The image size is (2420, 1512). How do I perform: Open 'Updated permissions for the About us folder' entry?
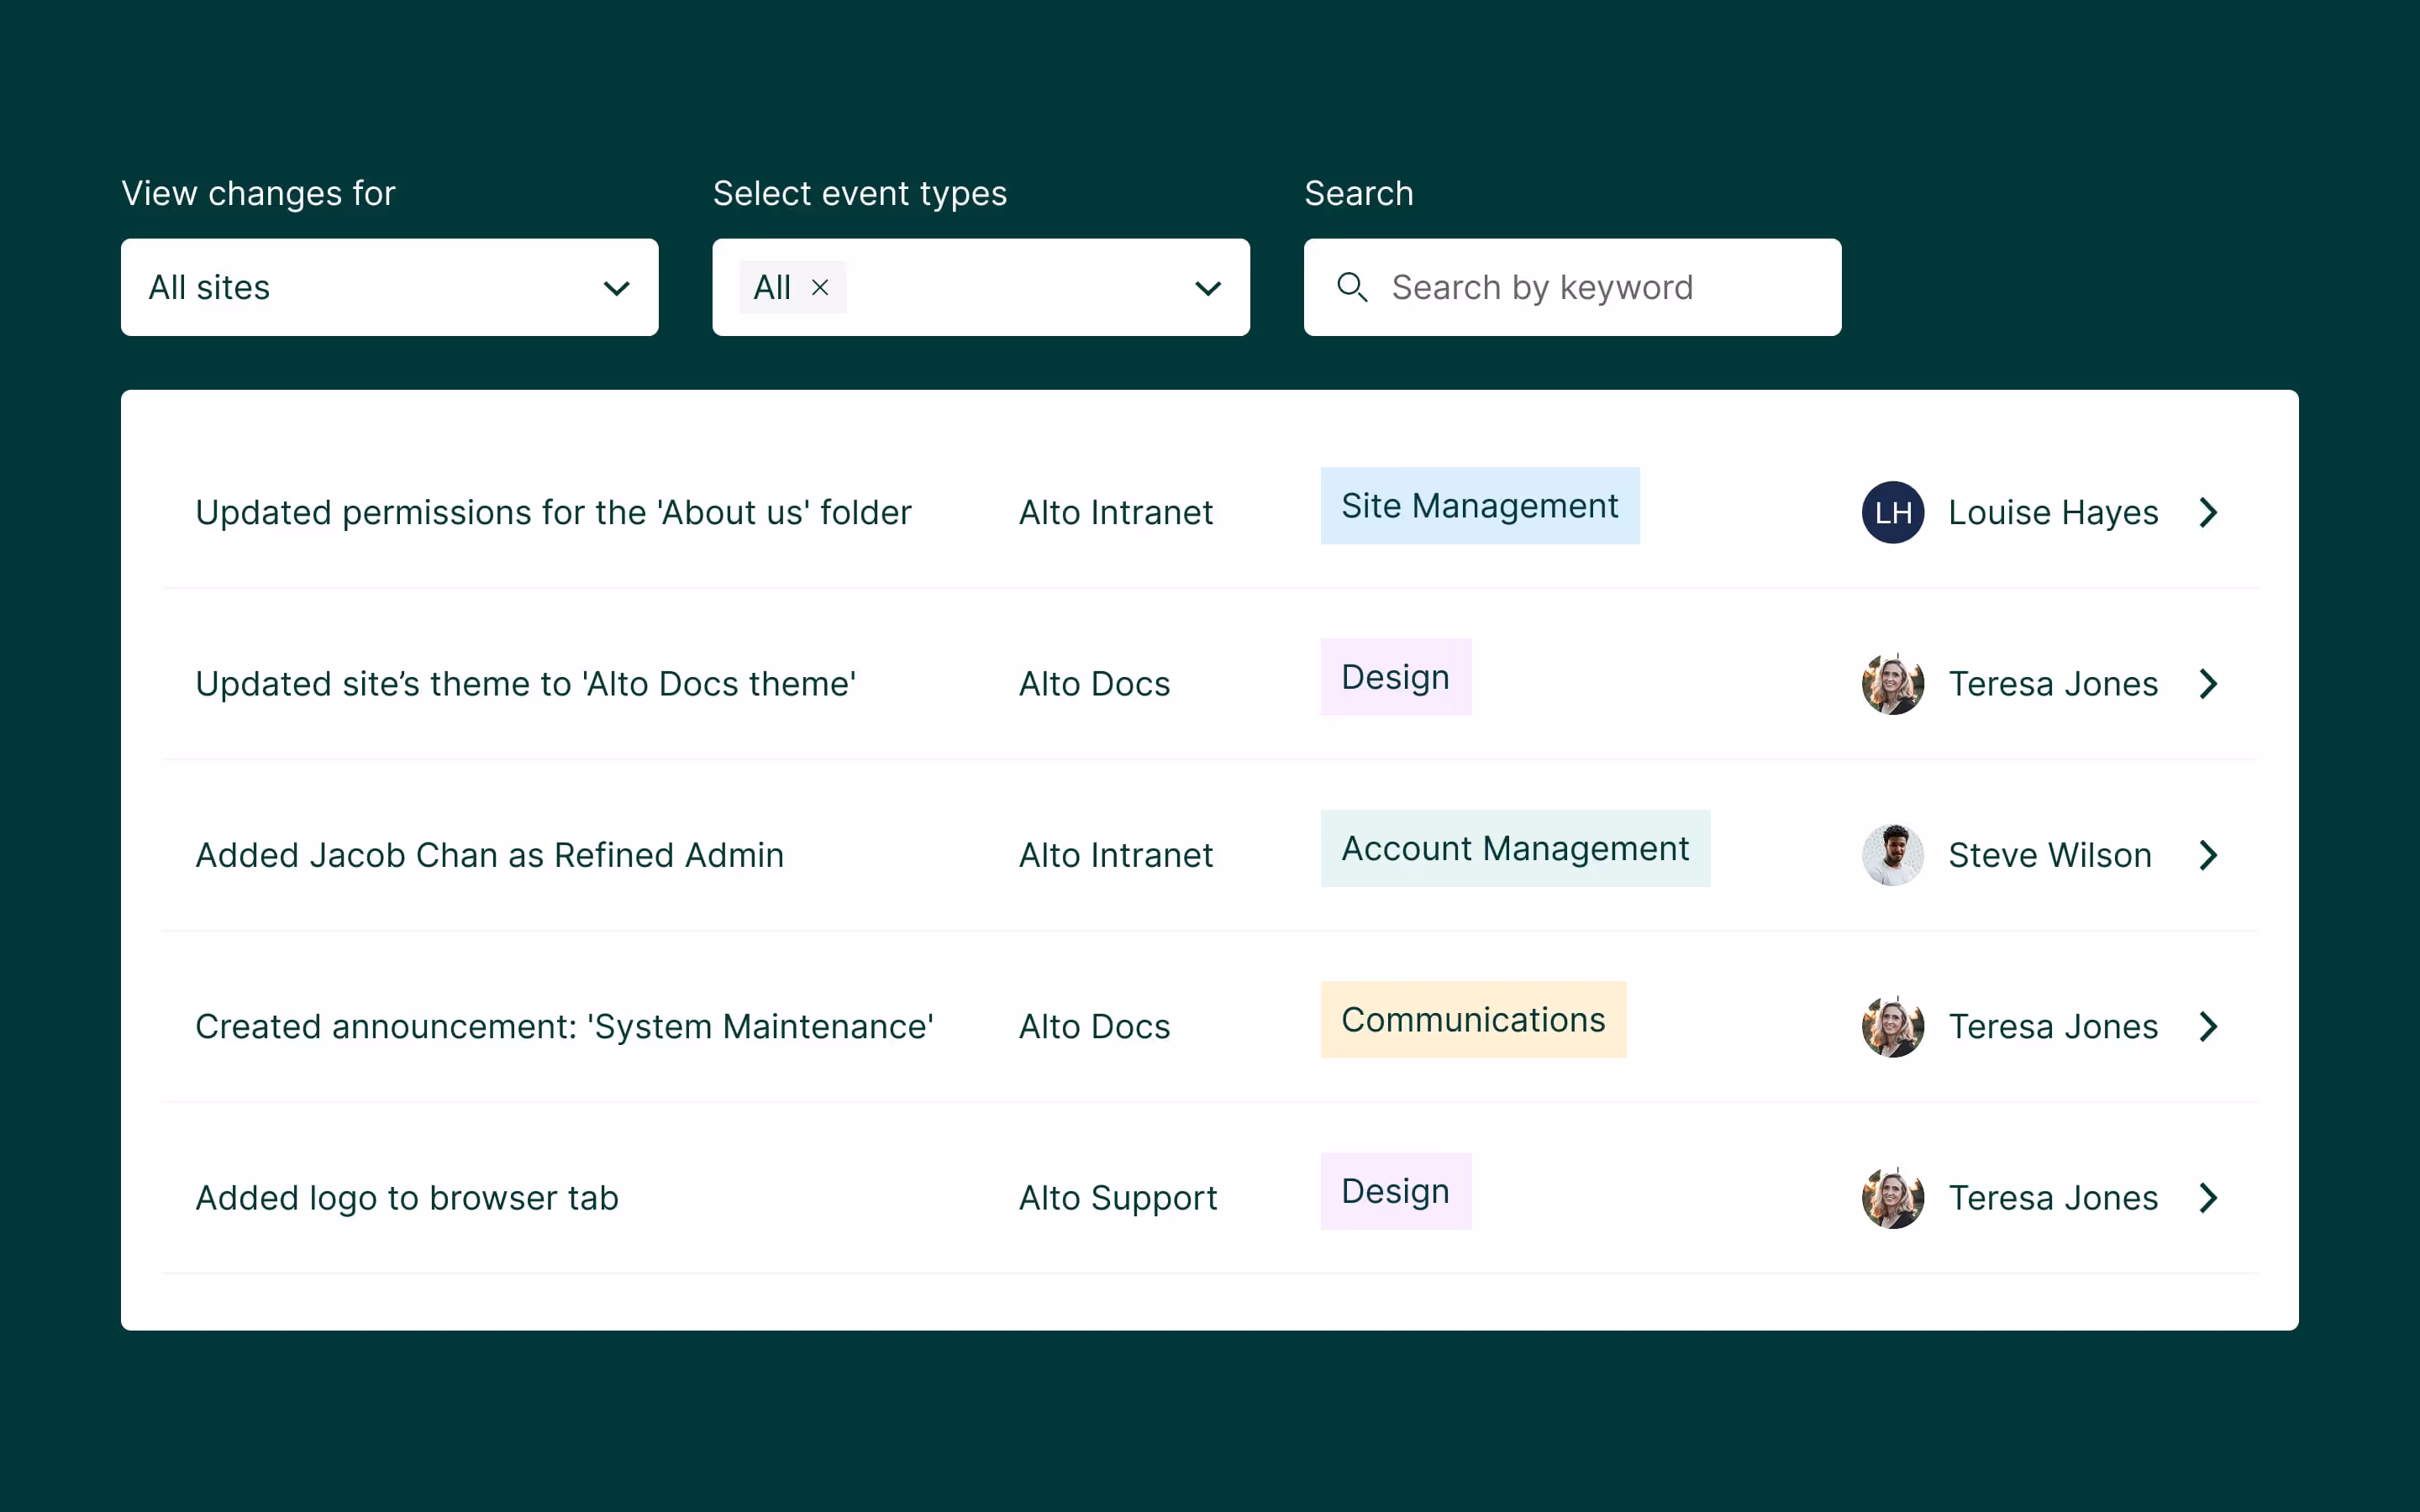pyautogui.click(x=553, y=513)
